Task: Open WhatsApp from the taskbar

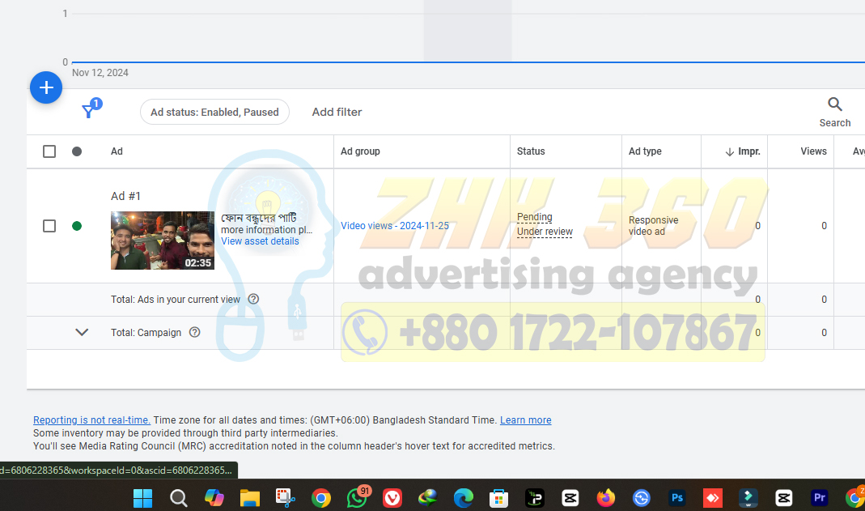Action: coord(357,498)
